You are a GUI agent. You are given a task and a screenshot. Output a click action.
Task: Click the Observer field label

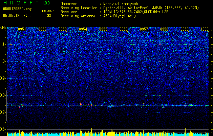(69, 4)
